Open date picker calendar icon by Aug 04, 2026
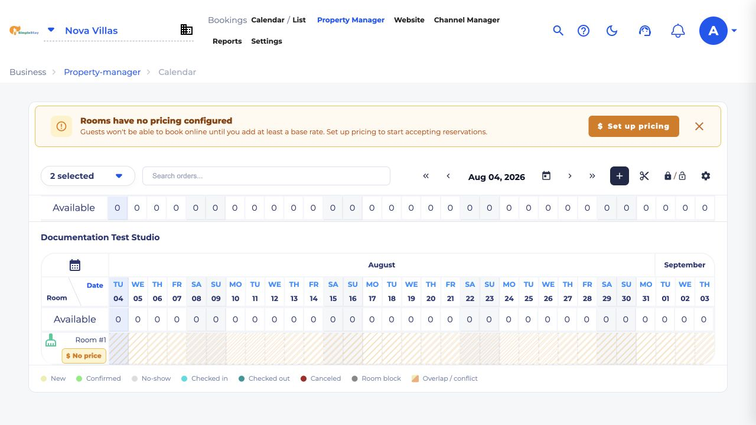Image resolution: width=756 pixels, height=425 pixels. pyautogui.click(x=546, y=176)
